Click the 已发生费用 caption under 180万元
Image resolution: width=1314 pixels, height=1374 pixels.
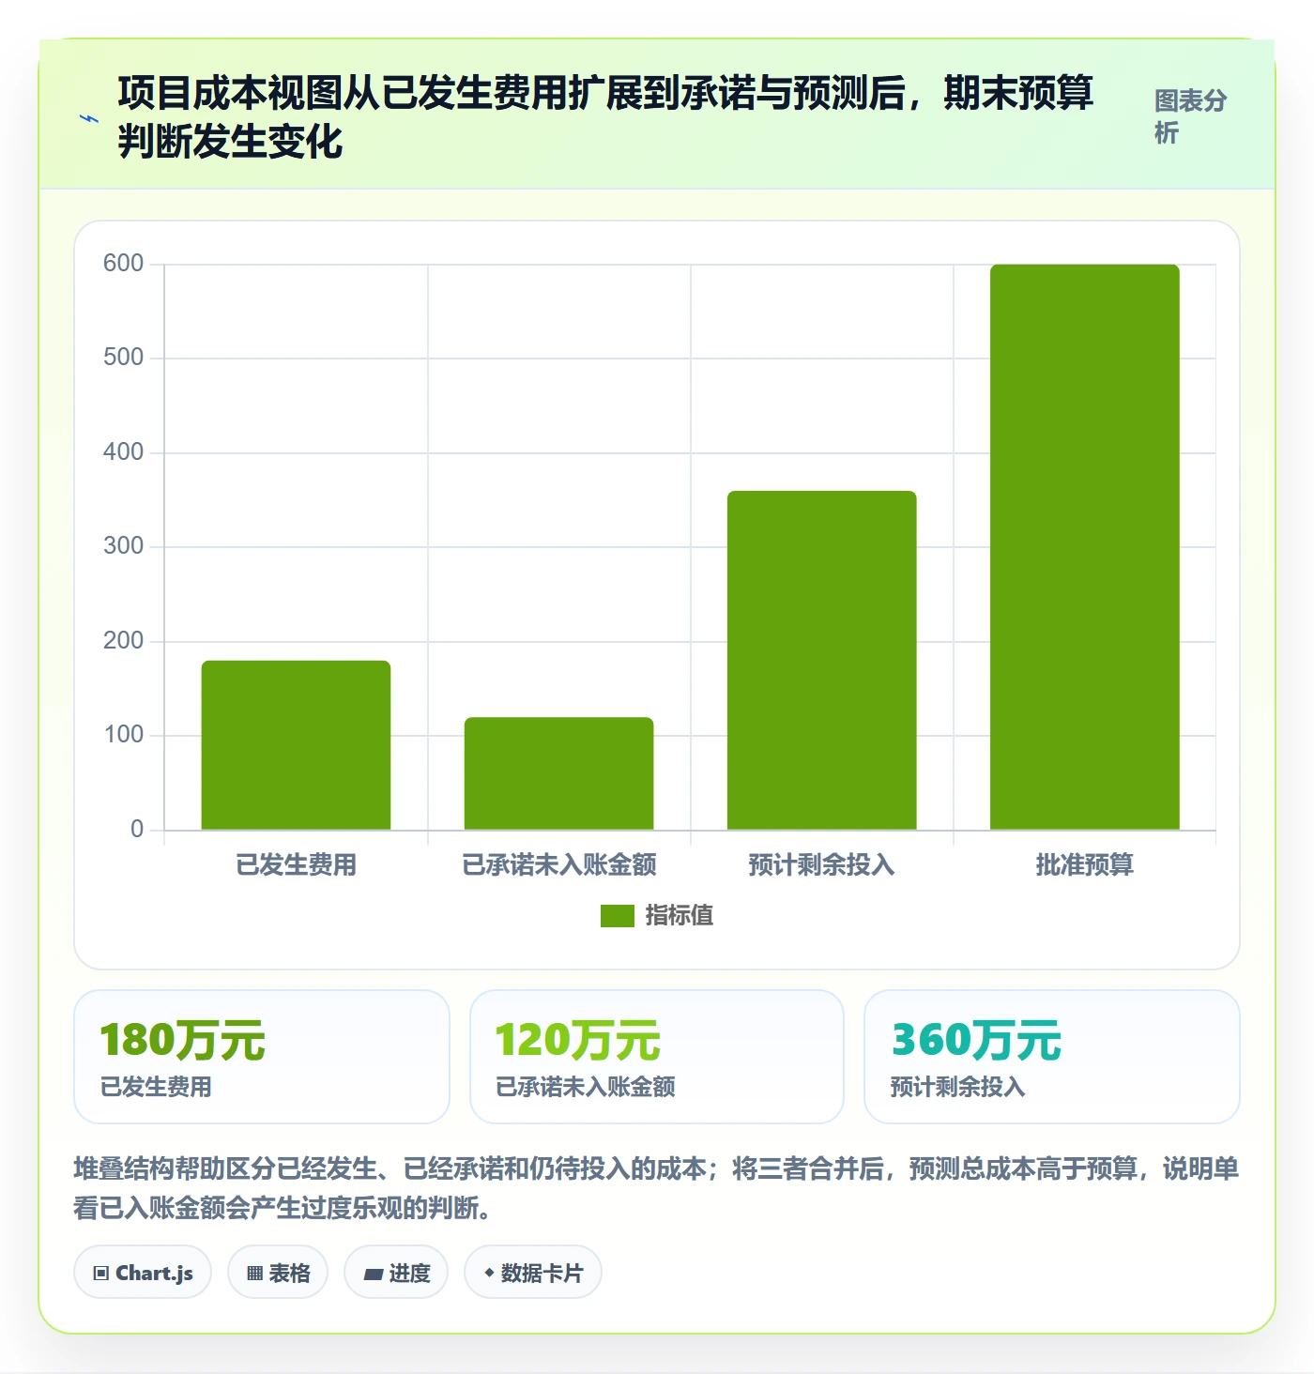pyautogui.click(x=156, y=1087)
